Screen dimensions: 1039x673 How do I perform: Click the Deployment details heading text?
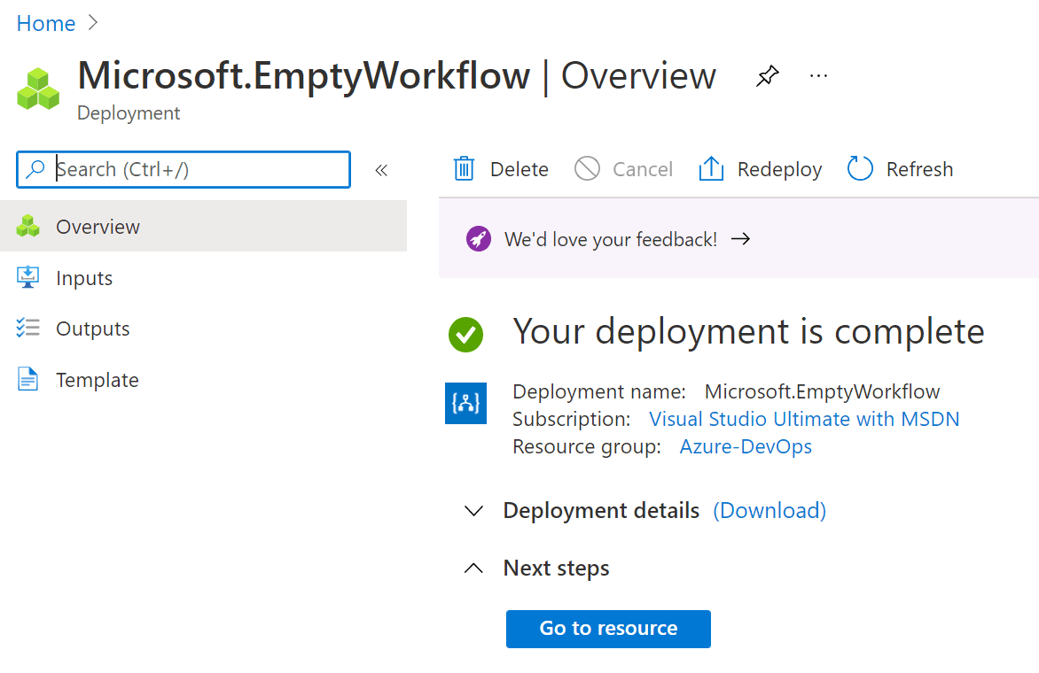pos(602,511)
